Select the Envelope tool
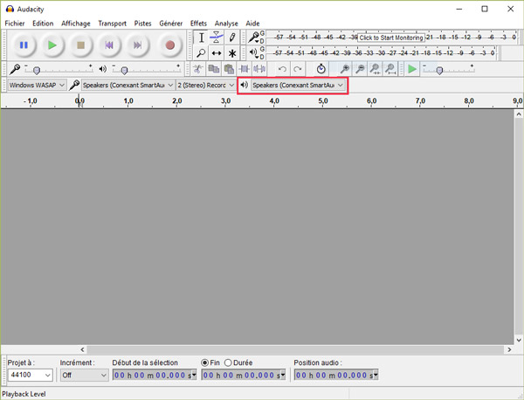The image size is (524, 400). pos(216,38)
